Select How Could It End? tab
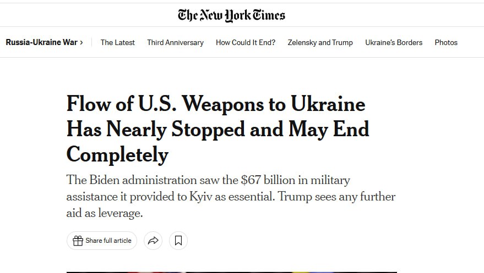Image resolution: width=484 pixels, height=273 pixels. pyautogui.click(x=246, y=42)
